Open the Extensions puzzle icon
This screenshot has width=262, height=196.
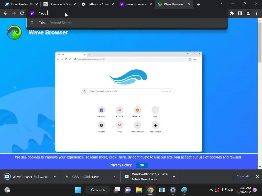click(x=232, y=13)
